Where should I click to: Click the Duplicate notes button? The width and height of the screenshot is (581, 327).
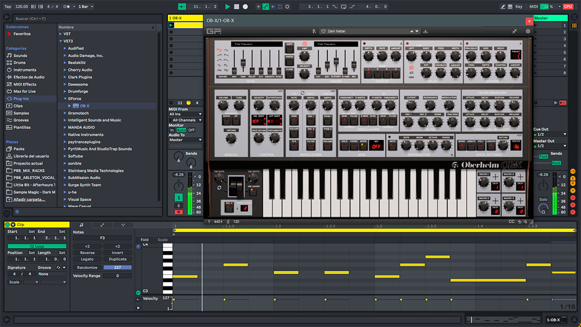click(x=117, y=259)
